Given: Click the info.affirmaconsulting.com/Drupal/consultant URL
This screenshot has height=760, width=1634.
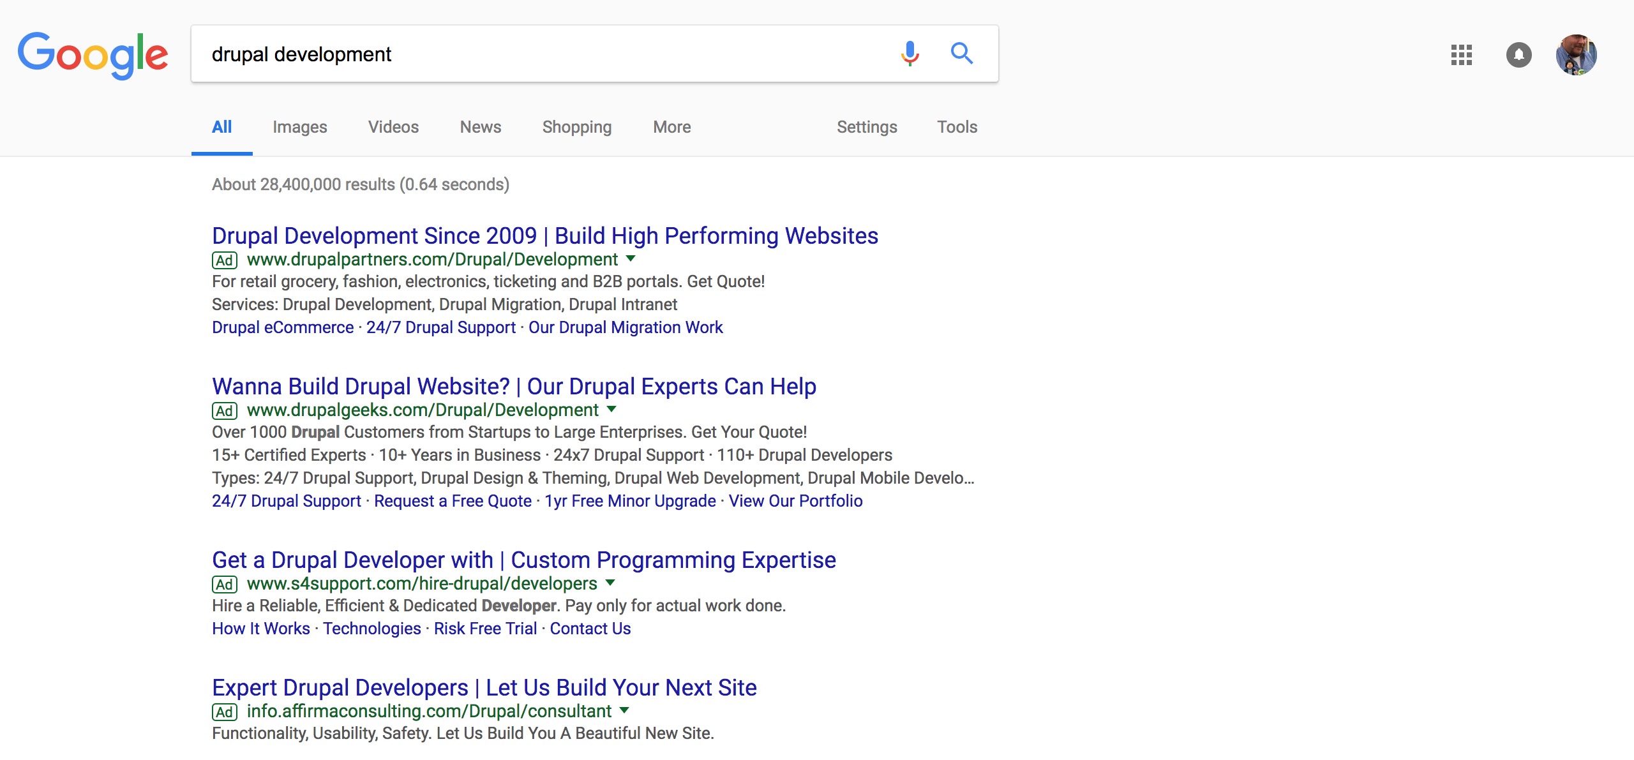Looking at the screenshot, I should [x=429, y=712].
